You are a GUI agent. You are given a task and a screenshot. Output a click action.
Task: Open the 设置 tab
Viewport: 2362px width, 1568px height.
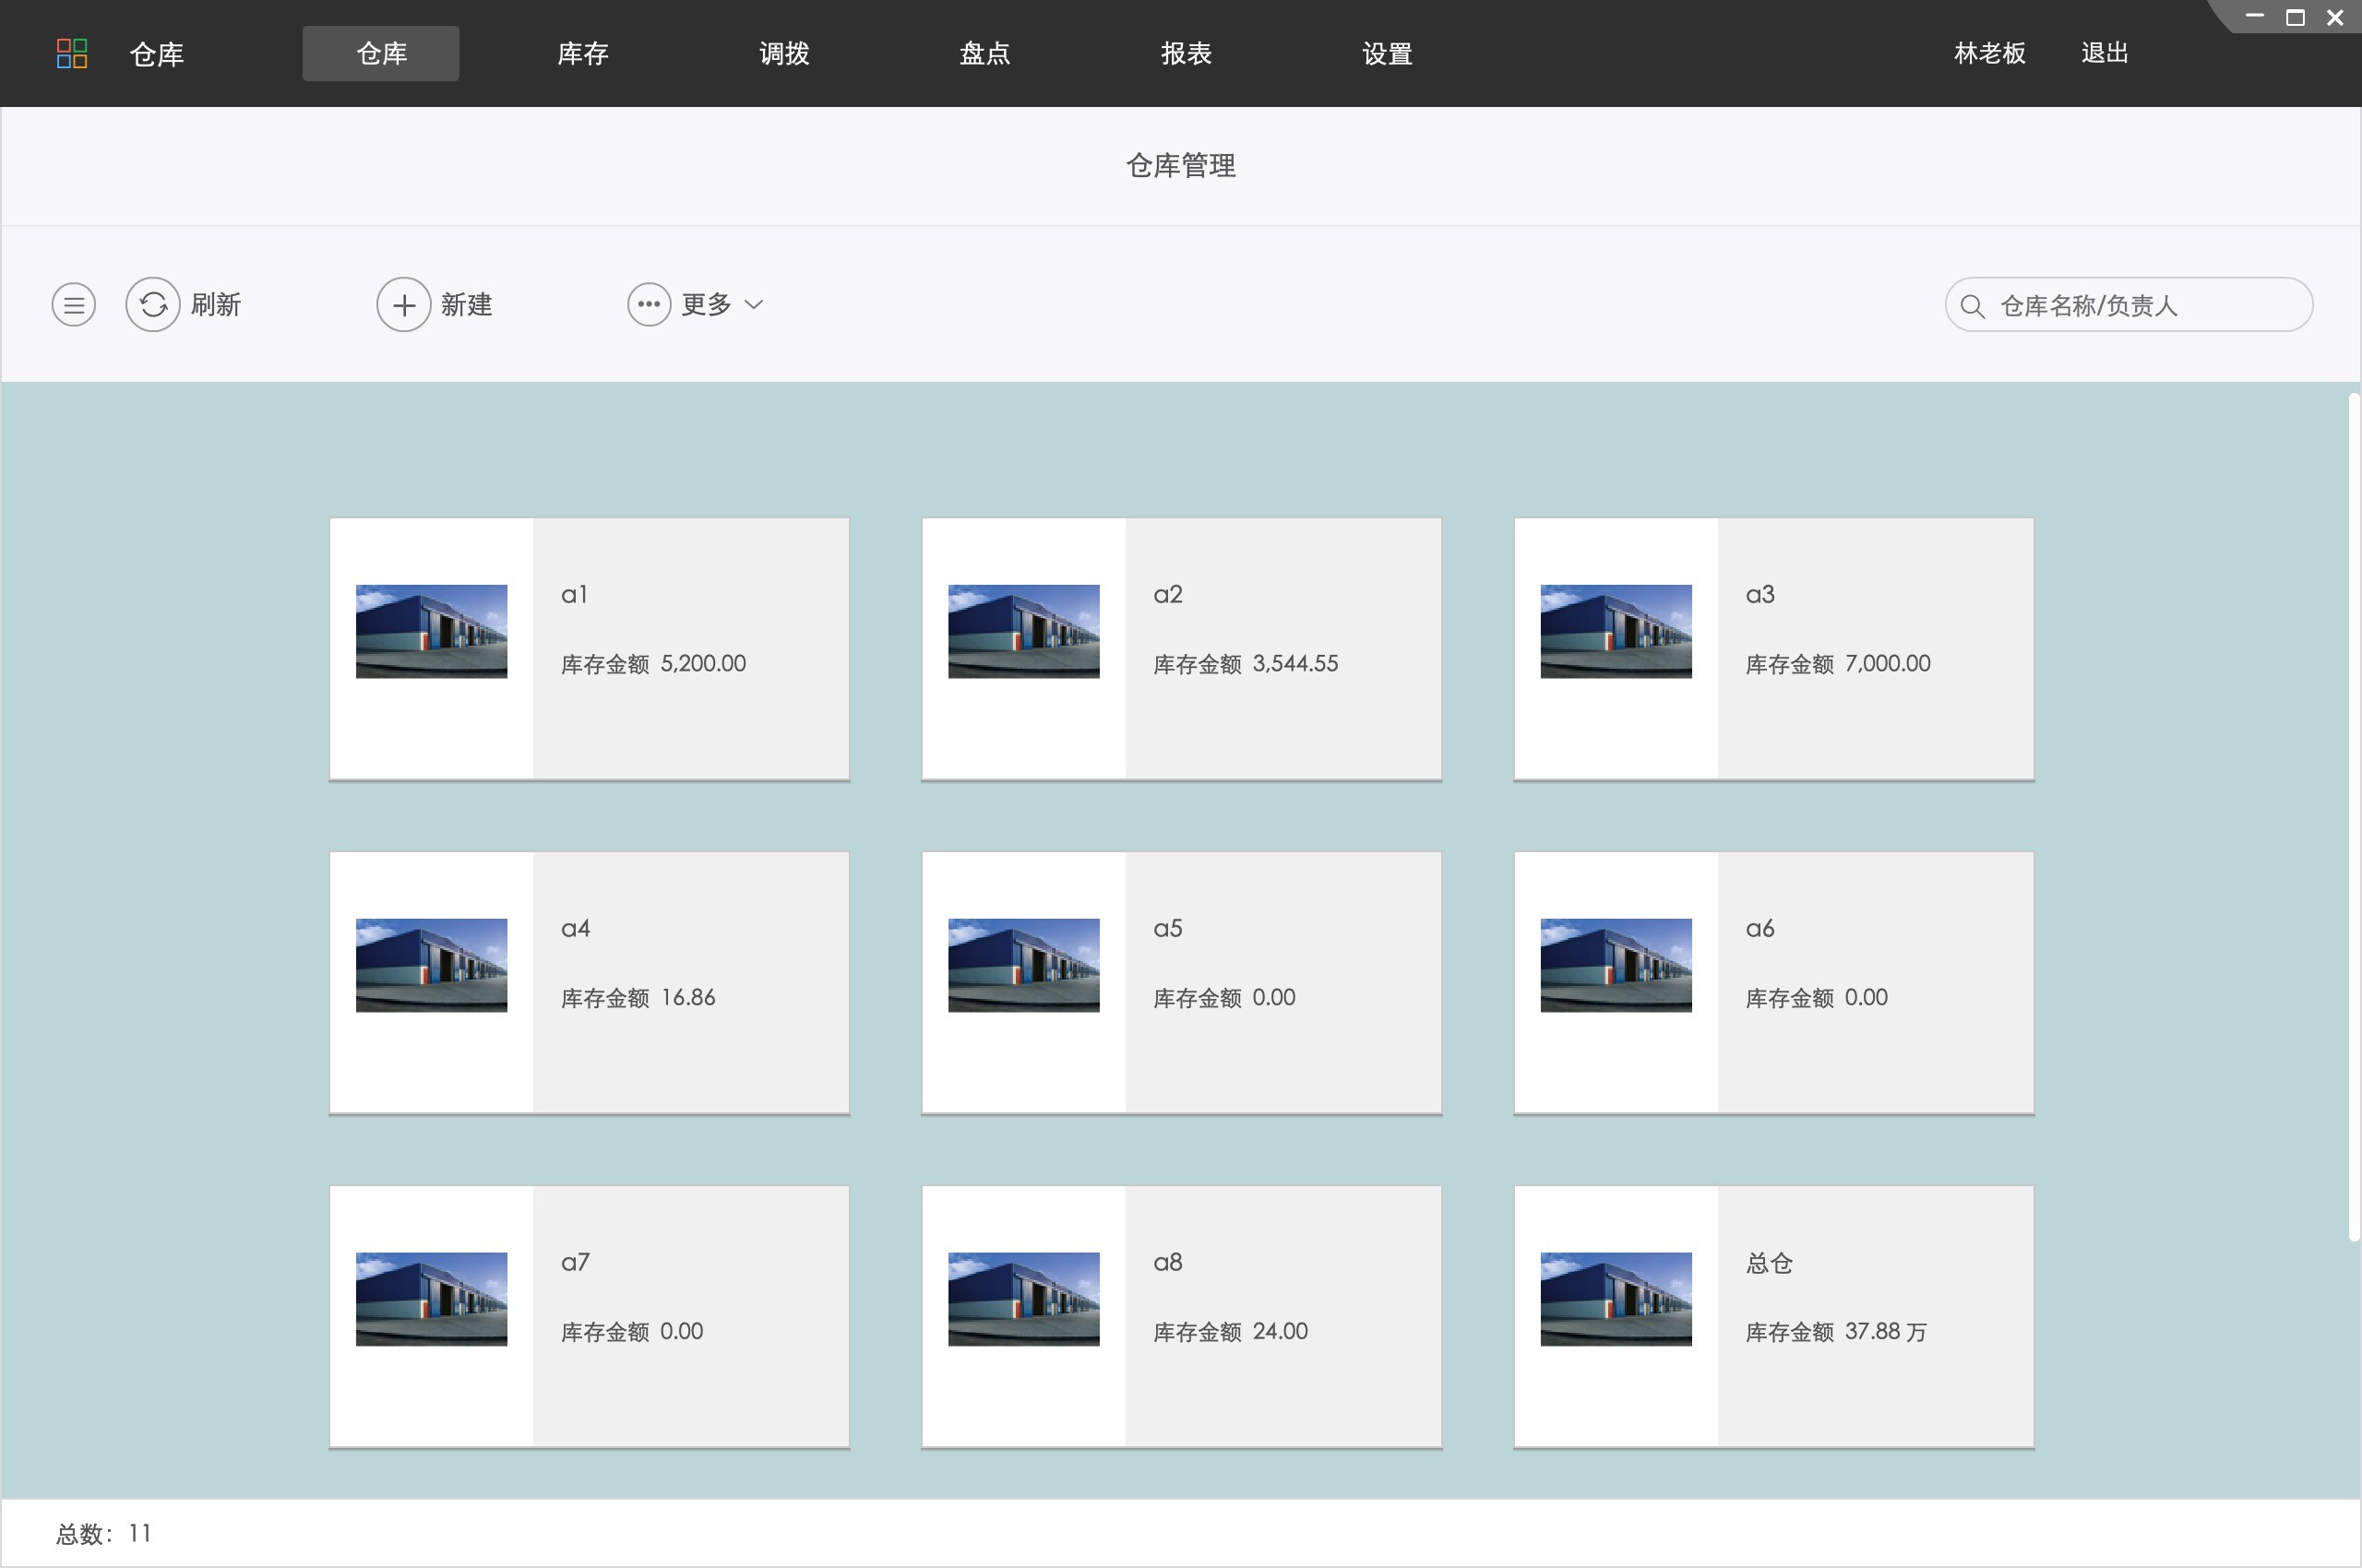(1387, 53)
